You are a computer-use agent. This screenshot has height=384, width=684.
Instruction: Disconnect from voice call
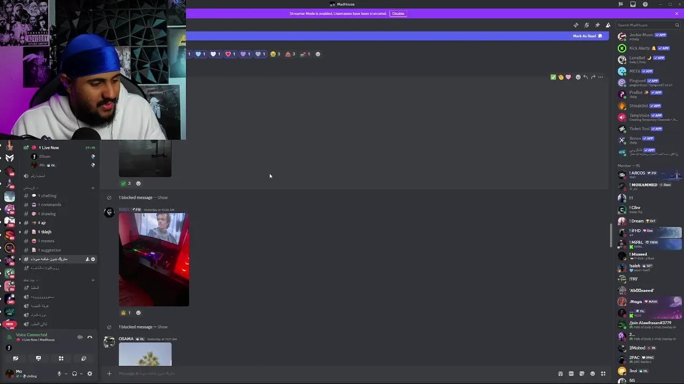pyautogui.click(x=90, y=337)
